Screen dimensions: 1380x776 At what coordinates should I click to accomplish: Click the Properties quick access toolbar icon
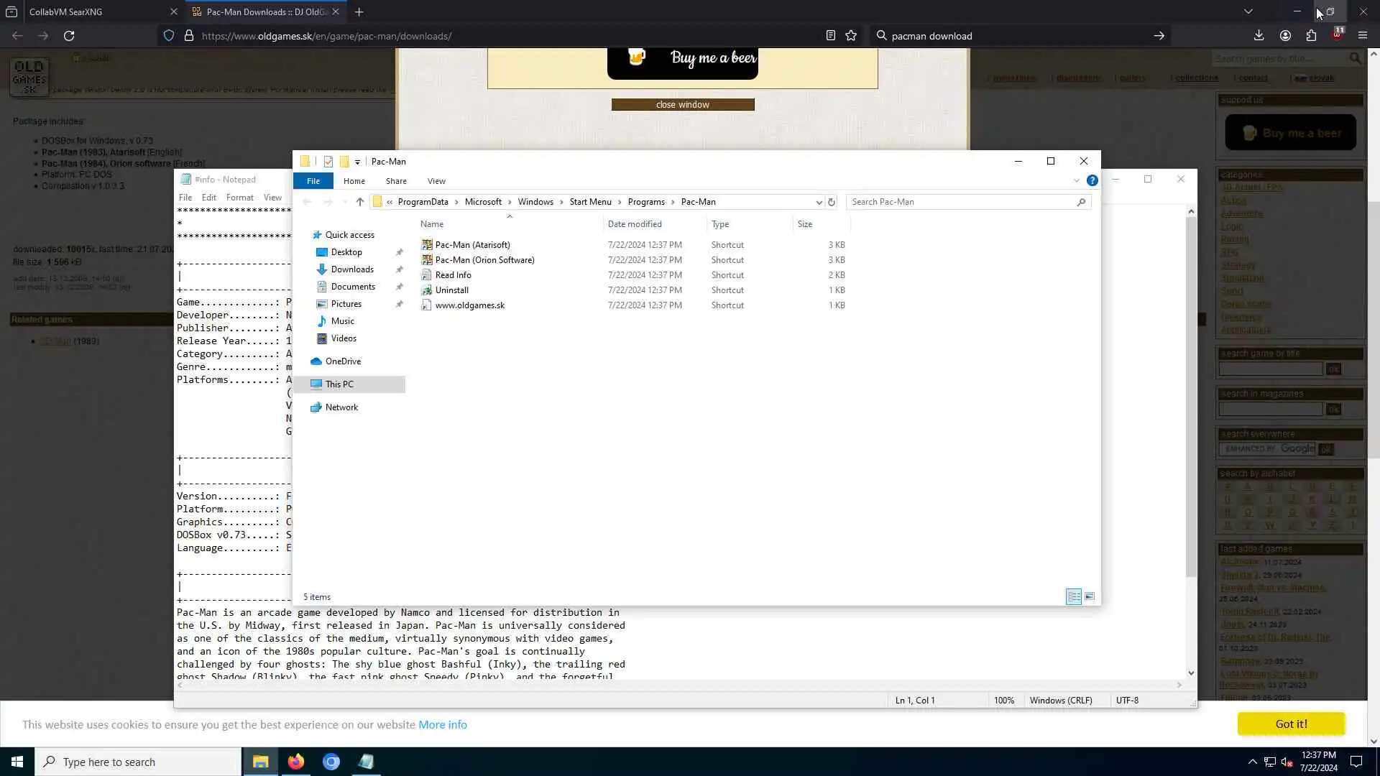328,162
